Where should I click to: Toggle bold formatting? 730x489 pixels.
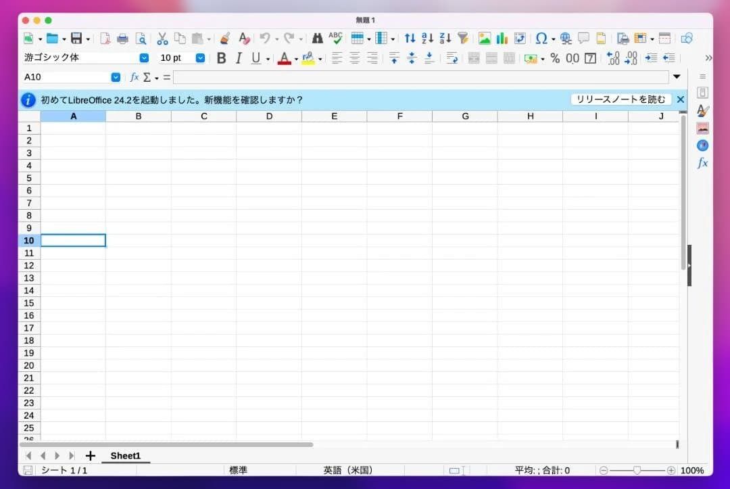coord(222,58)
